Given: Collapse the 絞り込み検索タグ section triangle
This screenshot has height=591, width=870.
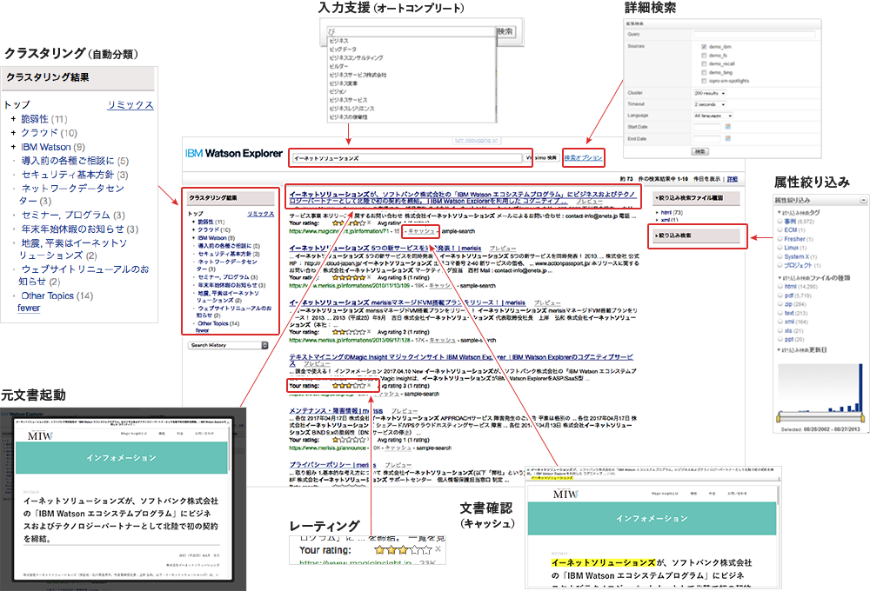Looking at the screenshot, I should [779, 212].
